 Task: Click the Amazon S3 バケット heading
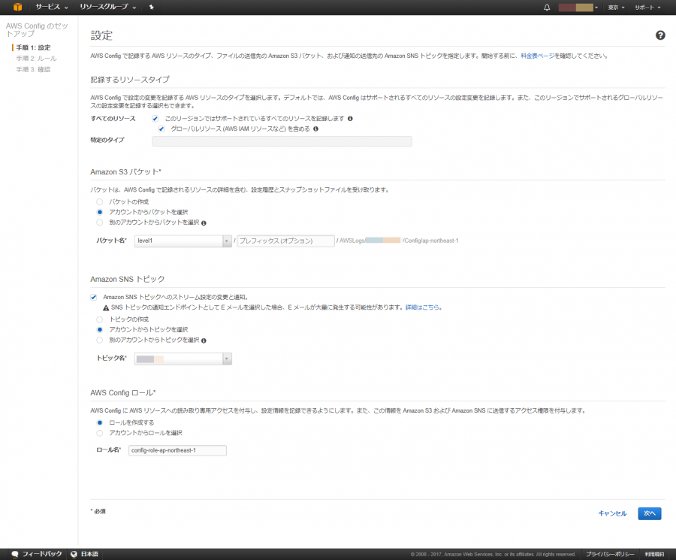125,172
